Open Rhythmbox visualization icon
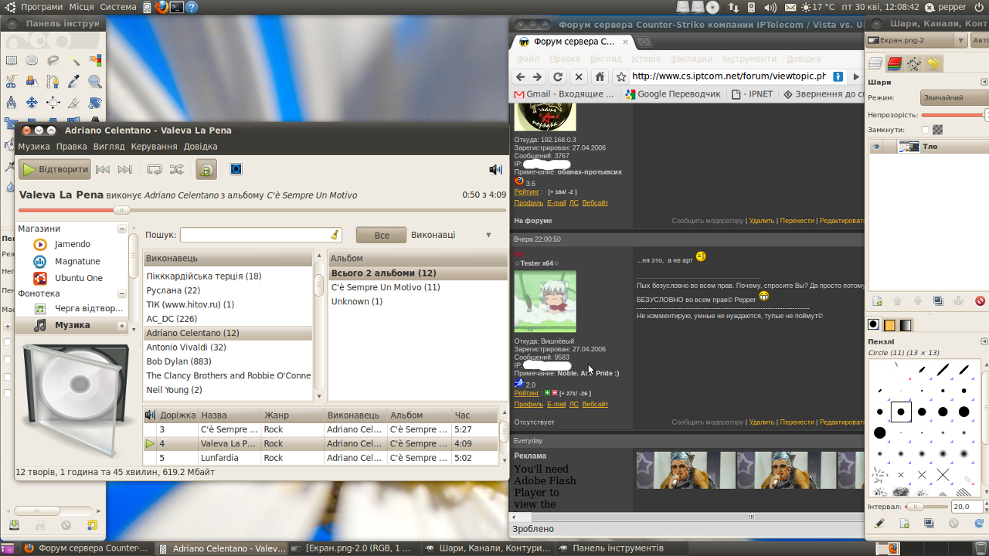Viewport: 989px width, 556px height. (x=236, y=169)
